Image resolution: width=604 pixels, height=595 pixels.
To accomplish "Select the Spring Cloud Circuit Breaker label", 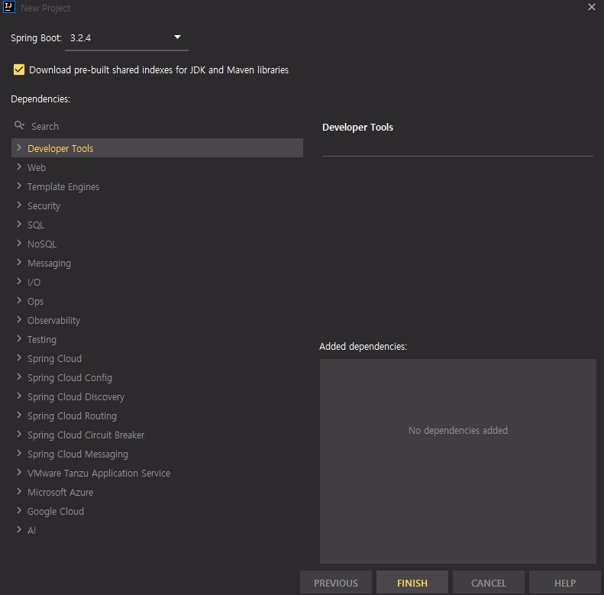I will 86,435.
